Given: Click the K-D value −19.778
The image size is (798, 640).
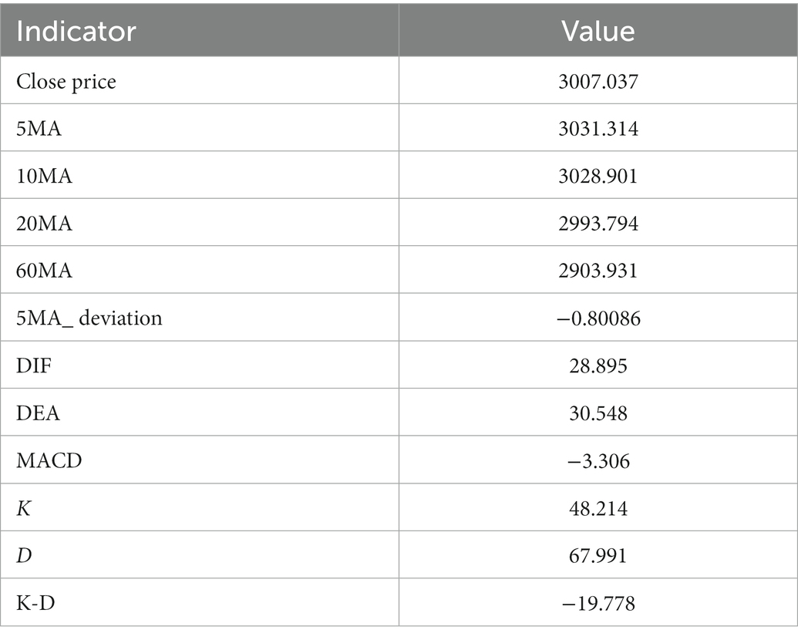Looking at the screenshot, I should [598, 603].
